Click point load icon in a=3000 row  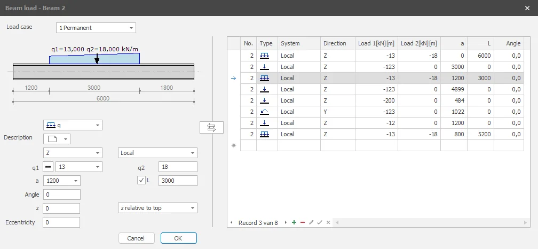click(x=265, y=67)
